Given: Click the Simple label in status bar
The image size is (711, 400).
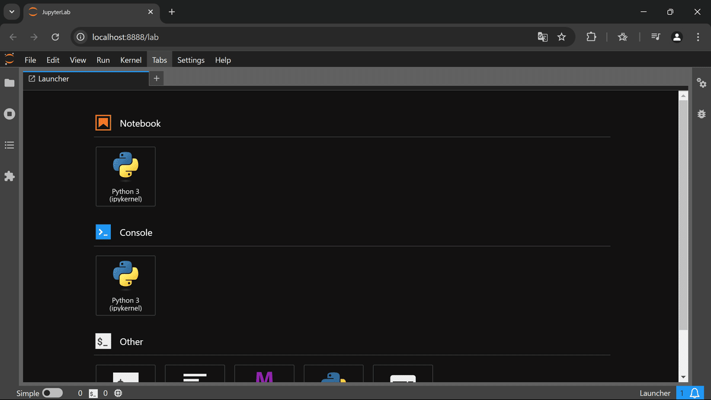Looking at the screenshot, I should (28, 393).
